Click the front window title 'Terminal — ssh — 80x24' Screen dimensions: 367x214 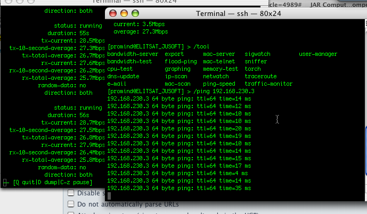coord(239,13)
